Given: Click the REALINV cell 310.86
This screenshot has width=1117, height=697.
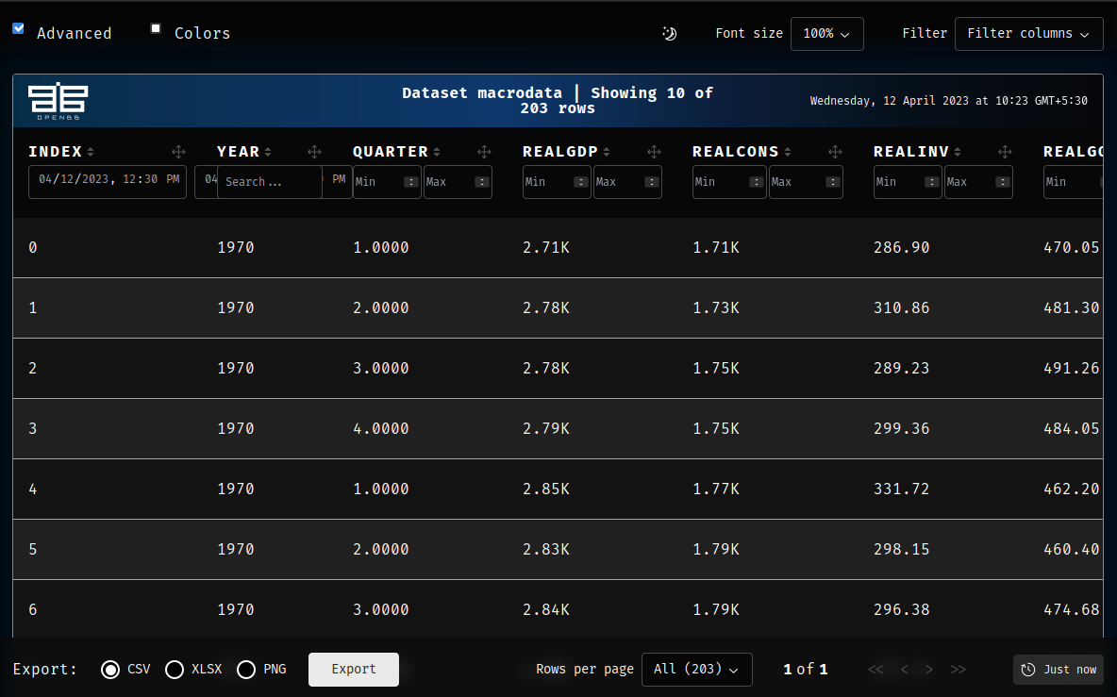Looking at the screenshot, I should 902,308.
